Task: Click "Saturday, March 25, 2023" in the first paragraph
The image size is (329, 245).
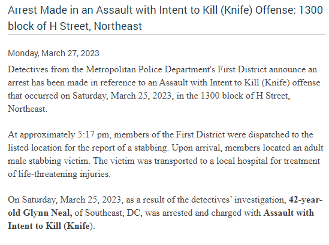Action: [122, 96]
